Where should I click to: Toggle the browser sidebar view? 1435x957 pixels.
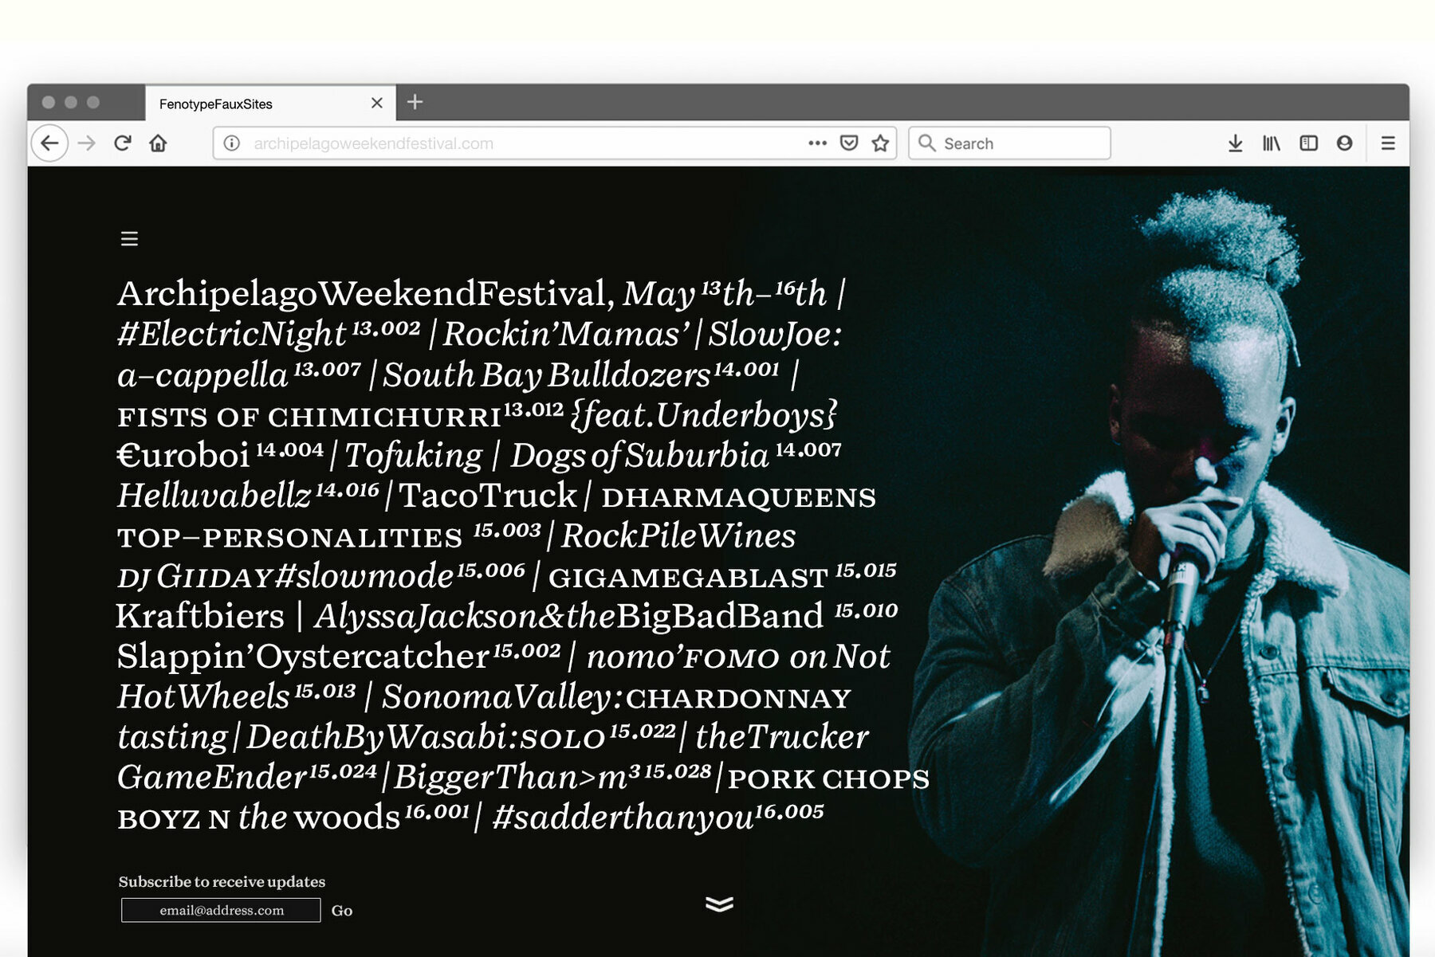point(1308,143)
